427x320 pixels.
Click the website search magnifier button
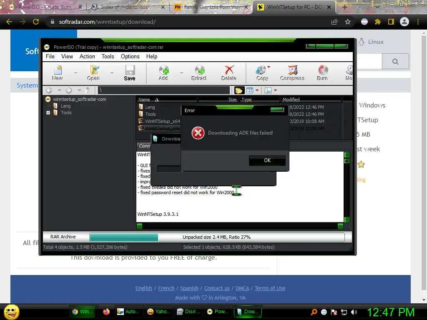(x=395, y=62)
